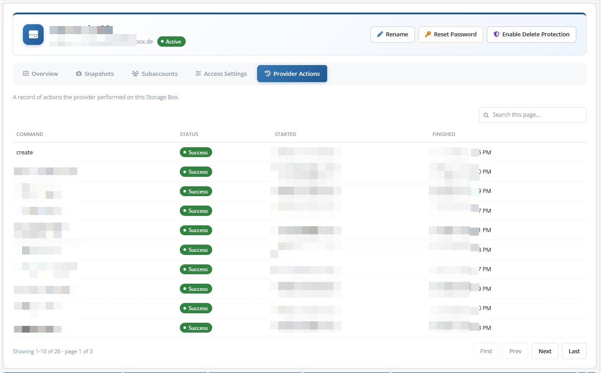Click Success badge in the create row
The width and height of the screenshot is (601, 373).
(196, 153)
